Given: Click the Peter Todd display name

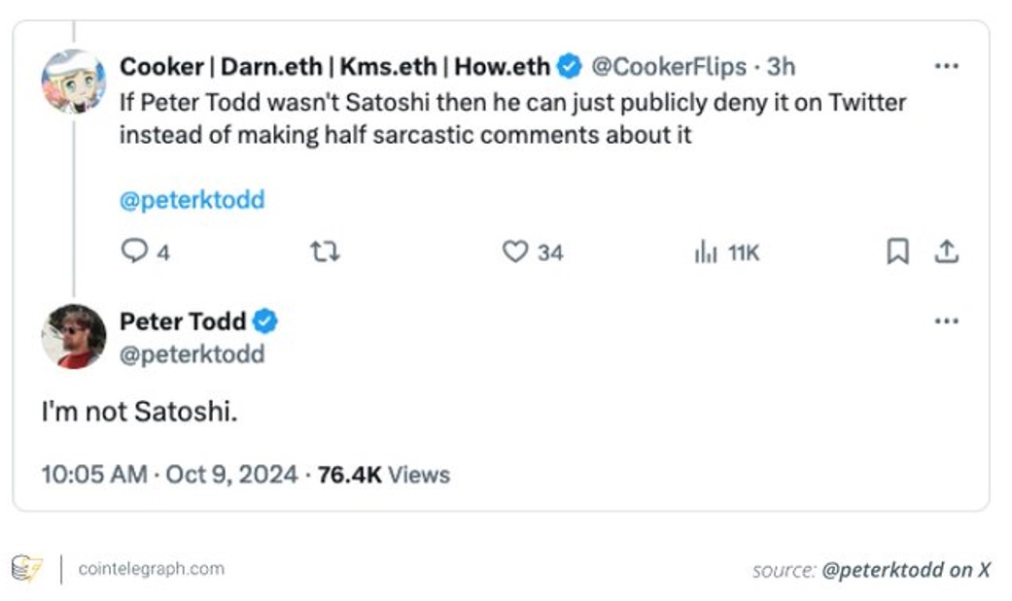Looking at the screenshot, I should click(183, 321).
